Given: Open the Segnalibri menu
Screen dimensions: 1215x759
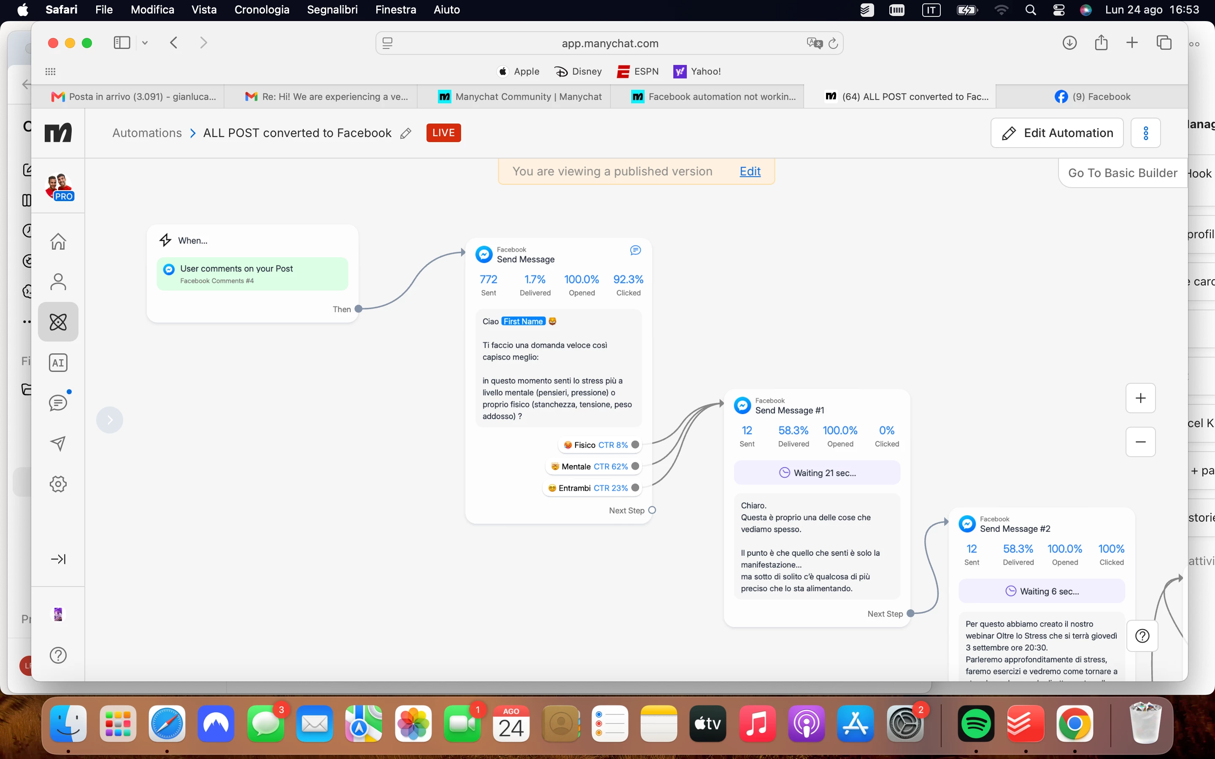Looking at the screenshot, I should [x=332, y=10].
